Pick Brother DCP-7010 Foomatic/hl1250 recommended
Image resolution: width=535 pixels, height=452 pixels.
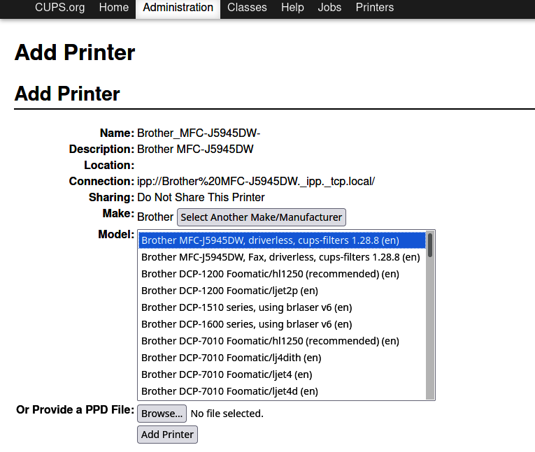coord(282,341)
